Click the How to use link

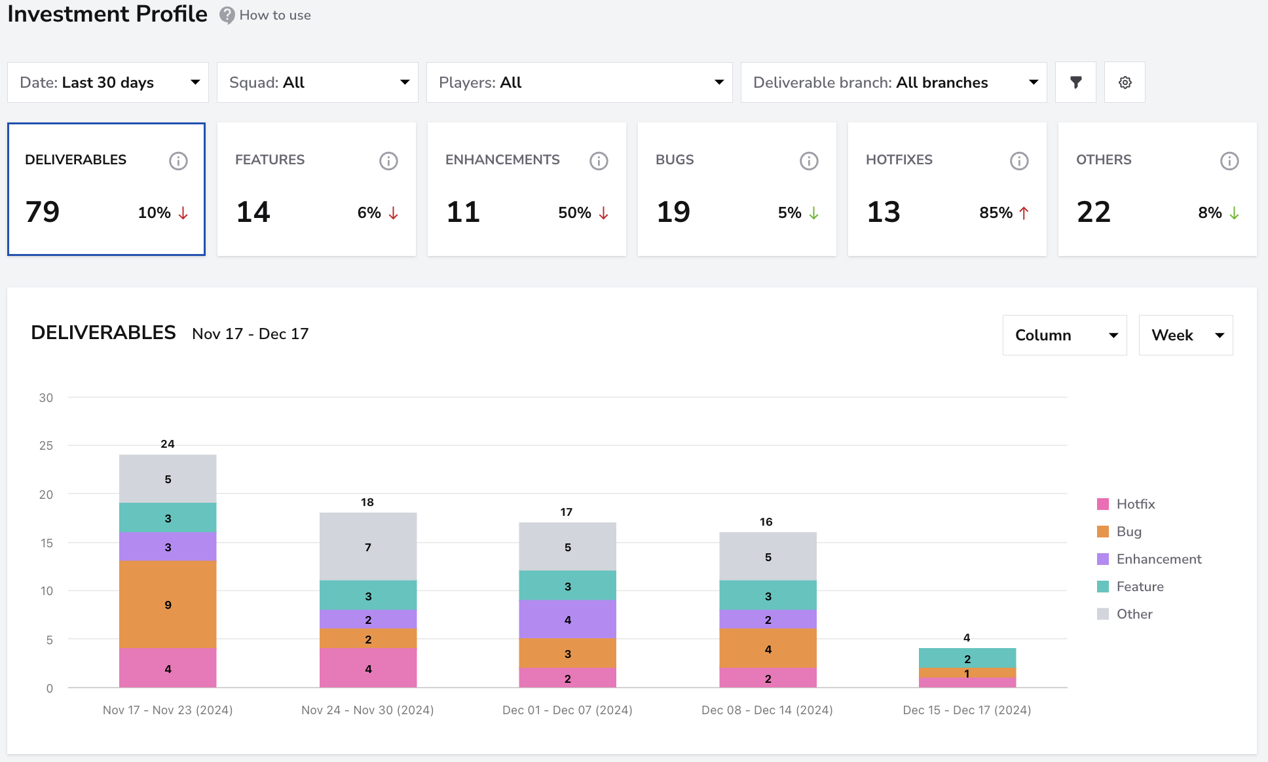coord(275,15)
